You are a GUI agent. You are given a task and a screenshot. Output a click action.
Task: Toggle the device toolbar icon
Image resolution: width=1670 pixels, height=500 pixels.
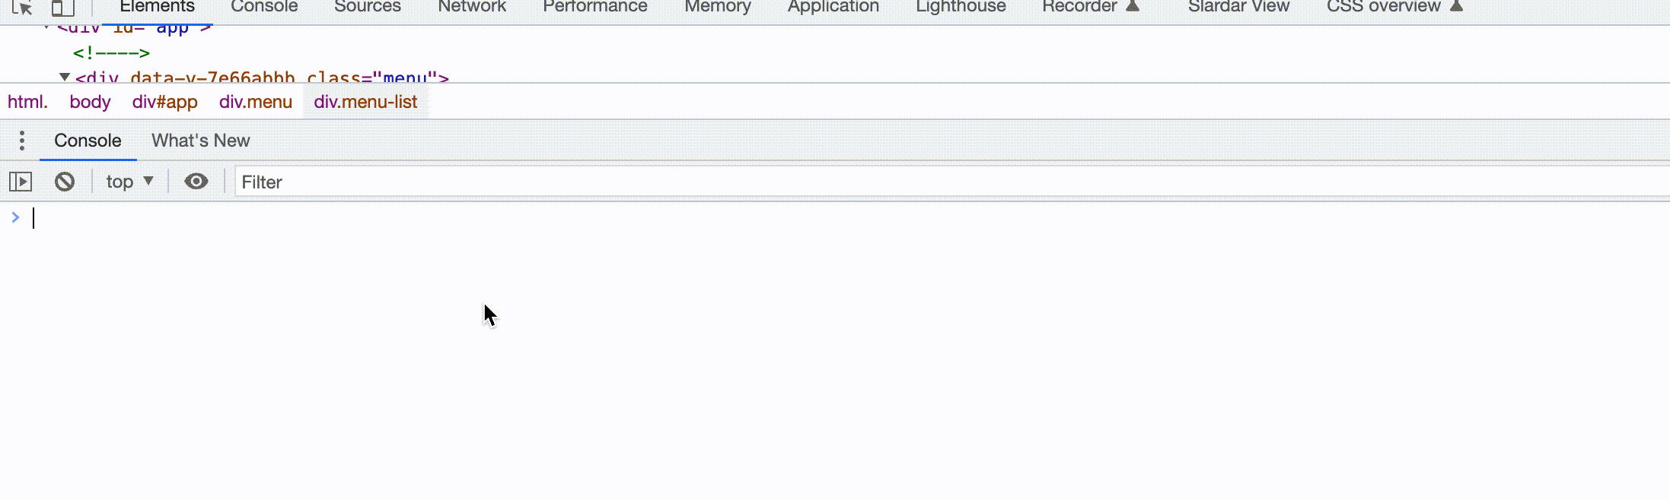pos(62,8)
